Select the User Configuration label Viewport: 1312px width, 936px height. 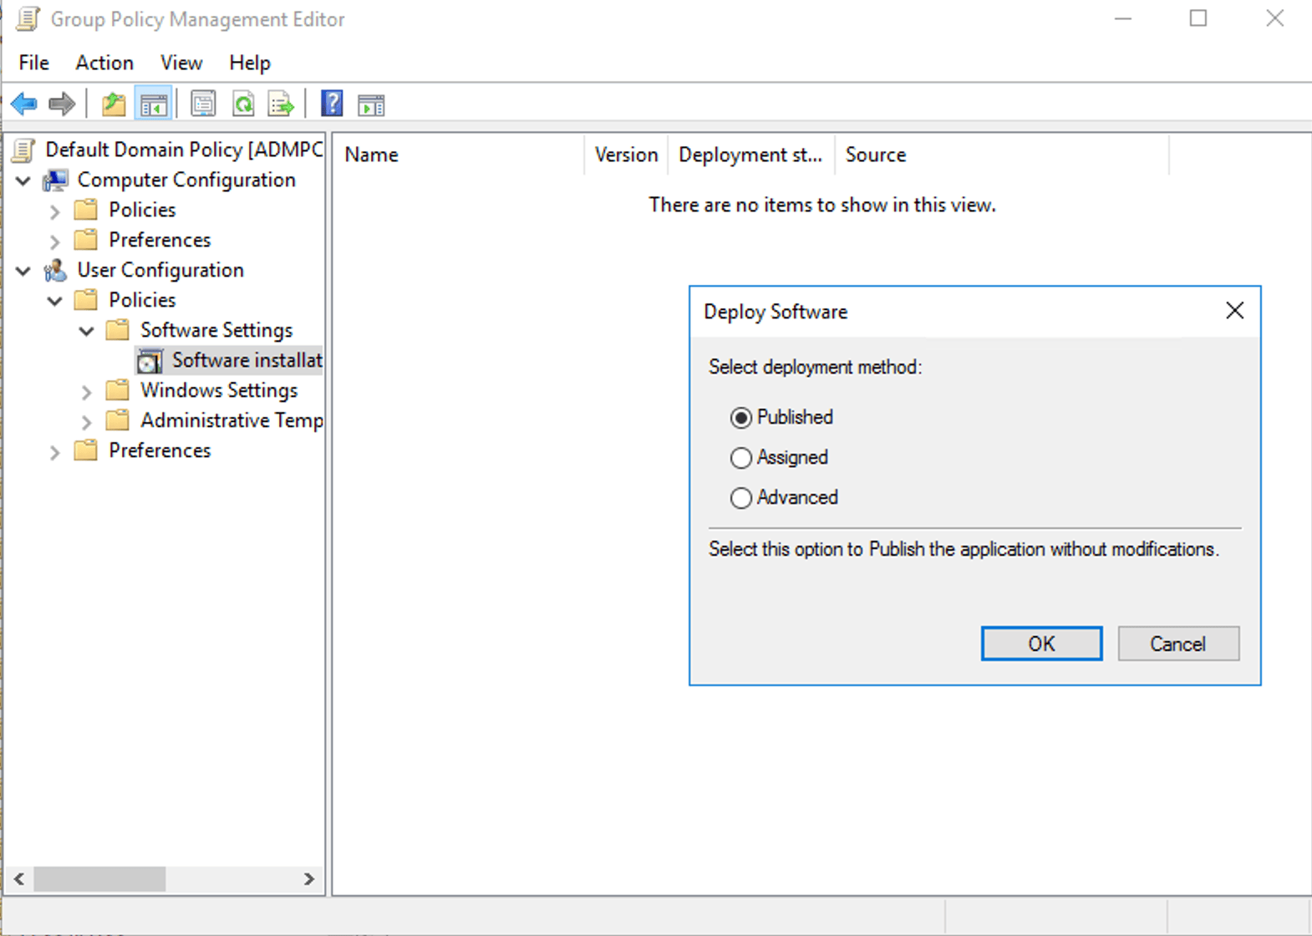click(x=160, y=270)
